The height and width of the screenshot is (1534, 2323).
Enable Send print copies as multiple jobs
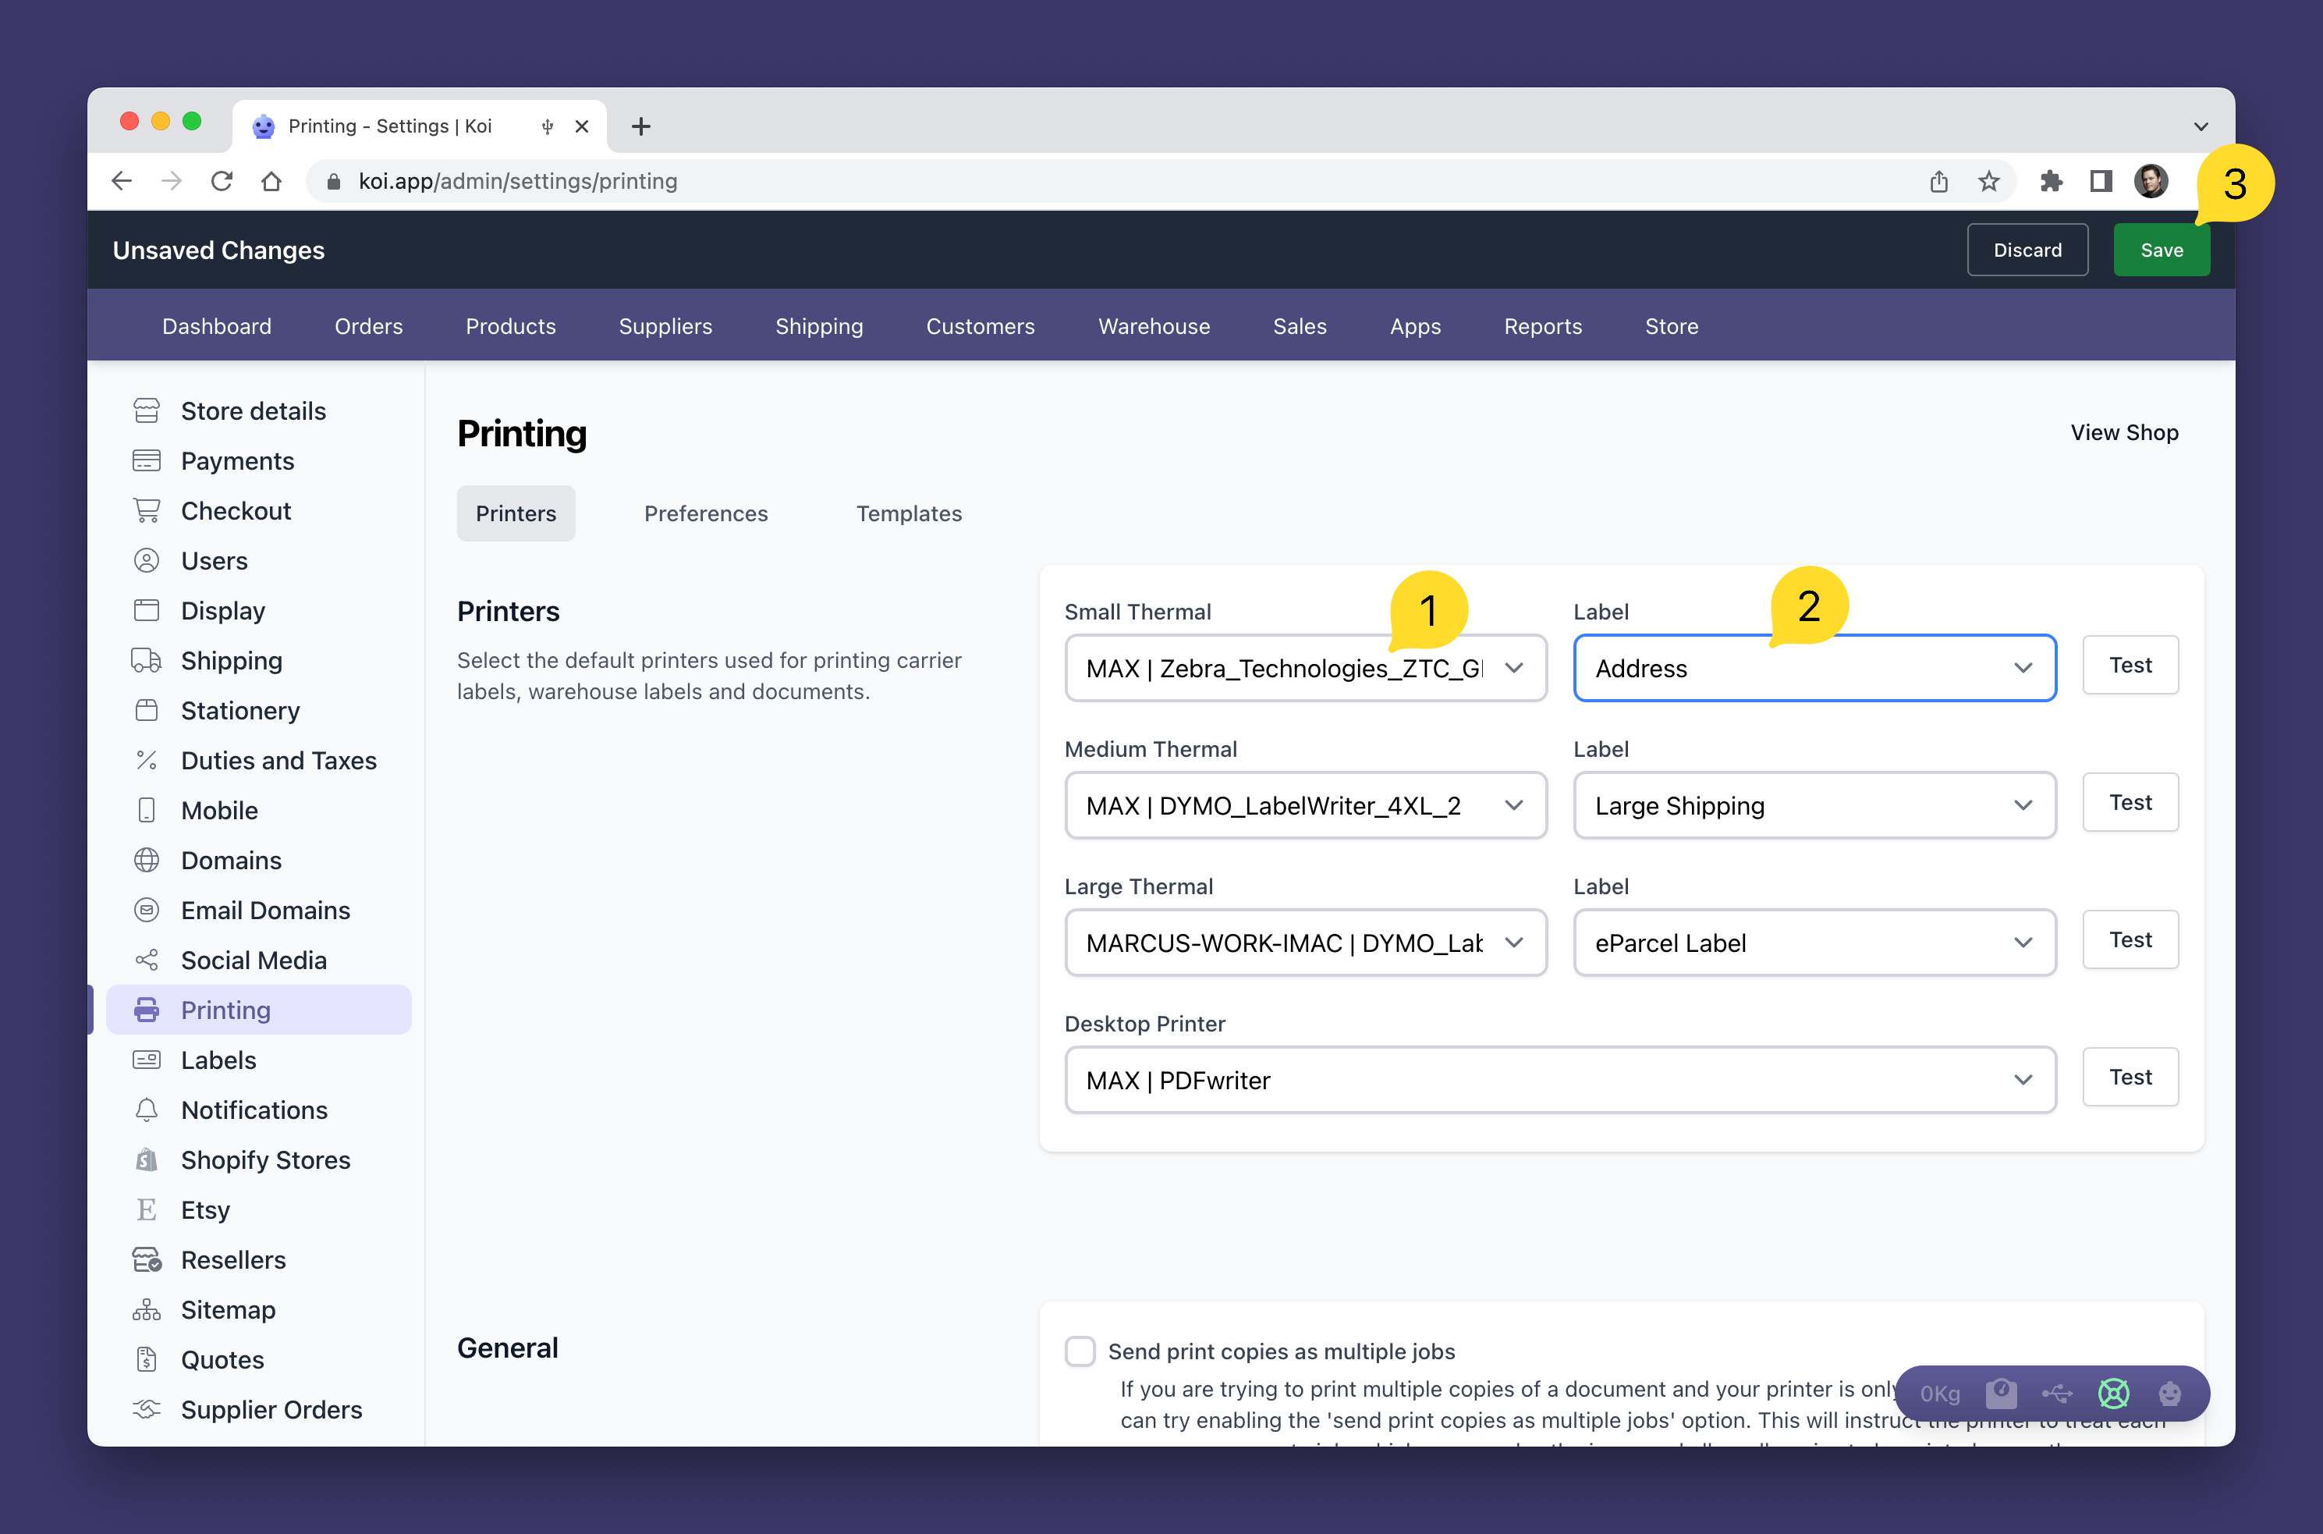1080,1351
